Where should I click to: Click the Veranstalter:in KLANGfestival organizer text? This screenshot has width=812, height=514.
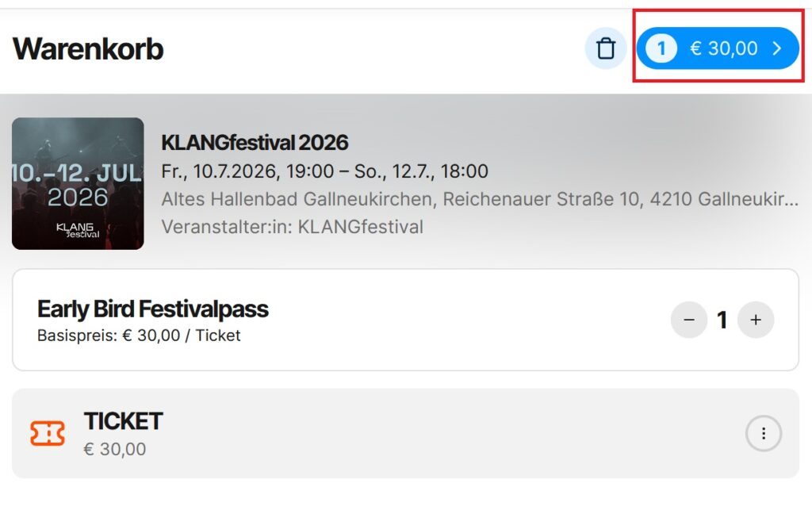292,227
